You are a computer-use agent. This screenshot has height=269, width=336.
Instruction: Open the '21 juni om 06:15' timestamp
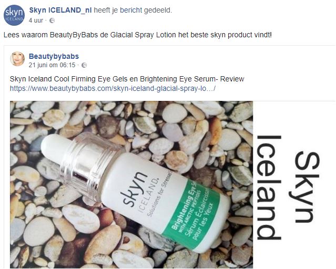pyautogui.click(x=52, y=65)
